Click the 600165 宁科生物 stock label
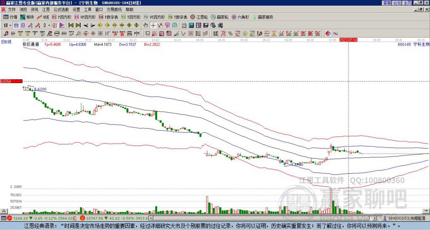This screenshot has width=430, height=230. tap(413, 44)
